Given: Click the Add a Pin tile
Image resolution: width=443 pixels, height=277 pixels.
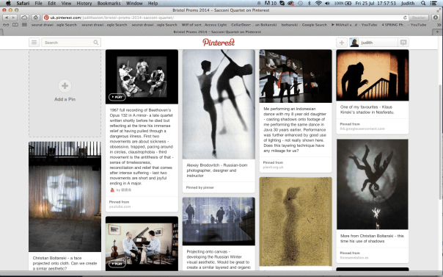Looking at the screenshot, I should (x=65, y=93).
